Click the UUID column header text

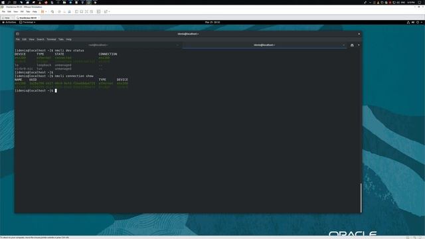33,80
